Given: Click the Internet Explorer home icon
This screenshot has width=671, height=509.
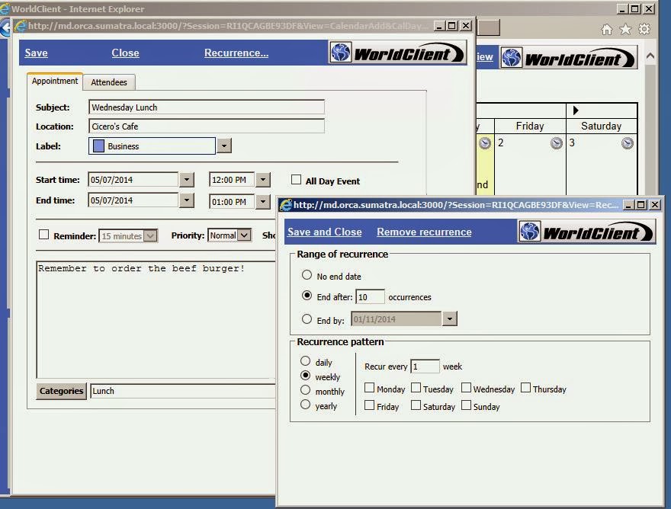Looking at the screenshot, I should tap(606, 29).
